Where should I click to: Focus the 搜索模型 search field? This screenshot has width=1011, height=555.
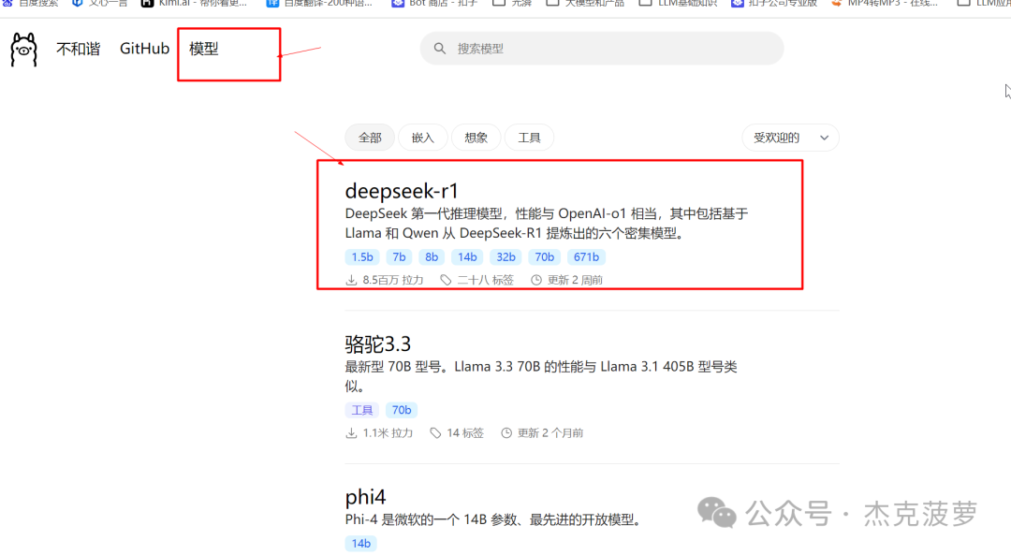point(602,49)
